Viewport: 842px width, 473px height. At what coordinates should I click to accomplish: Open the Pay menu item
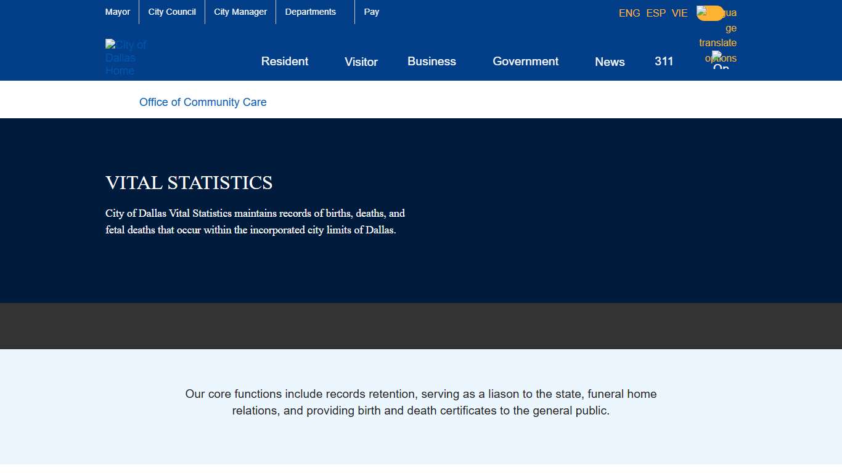[x=371, y=12]
